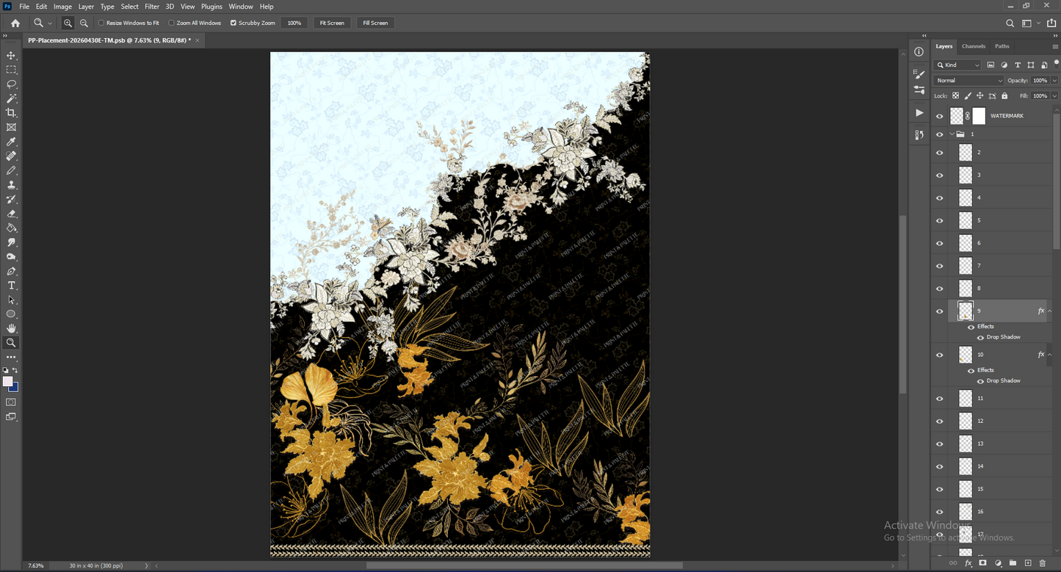
Task: Enable Resize Windows to Fit checkbox
Action: (101, 23)
